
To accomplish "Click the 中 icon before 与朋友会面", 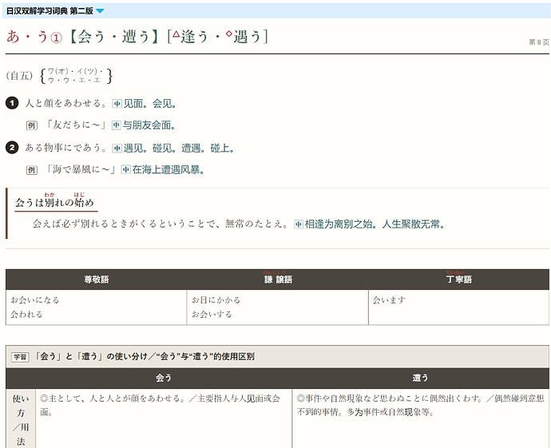I will tap(117, 125).
